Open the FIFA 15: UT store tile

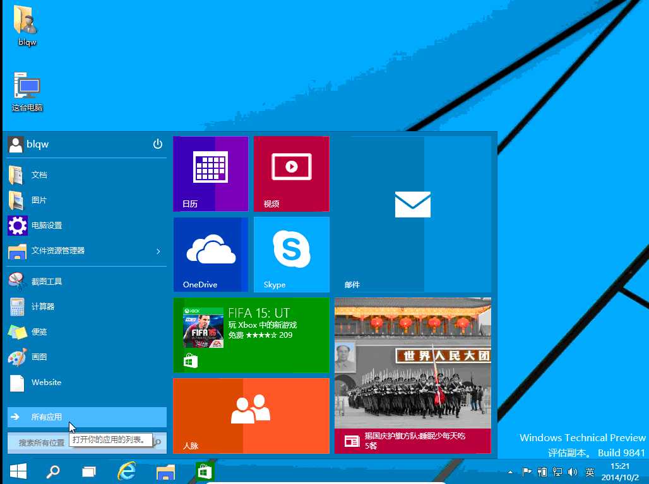click(x=251, y=335)
